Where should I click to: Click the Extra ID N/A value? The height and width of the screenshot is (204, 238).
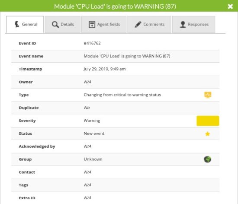87,198
